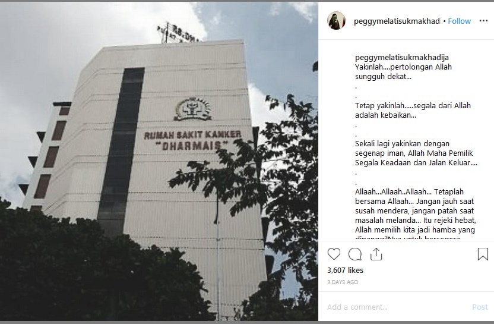Open comments with the speech bubble icon
Screen dimensions: 494x324
pos(354,254)
